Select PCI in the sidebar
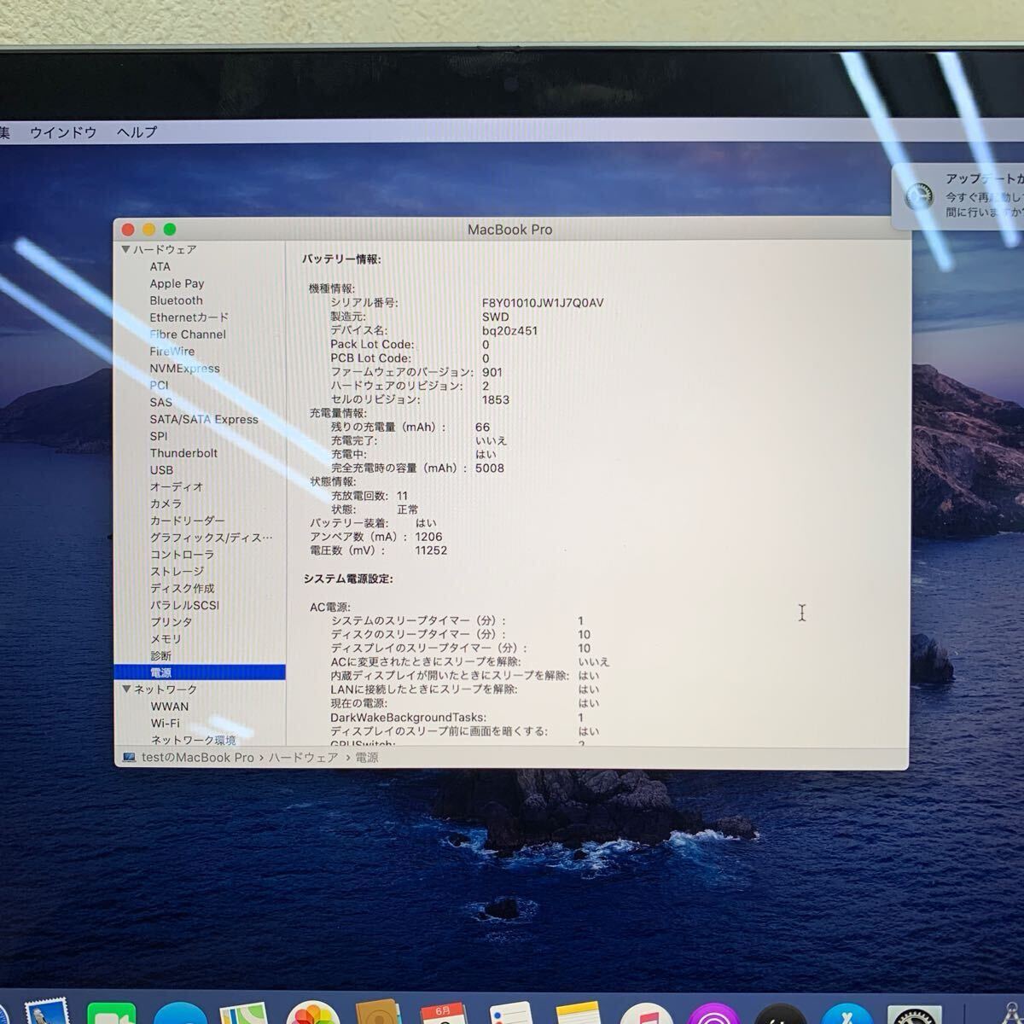This screenshot has width=1024, height=1024. pyautogui.click(x=159, y=386)
